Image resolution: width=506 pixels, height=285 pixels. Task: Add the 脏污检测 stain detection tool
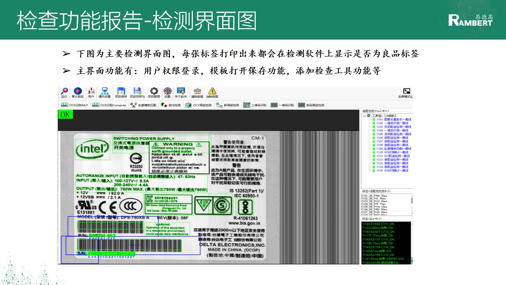click(171, 105)
